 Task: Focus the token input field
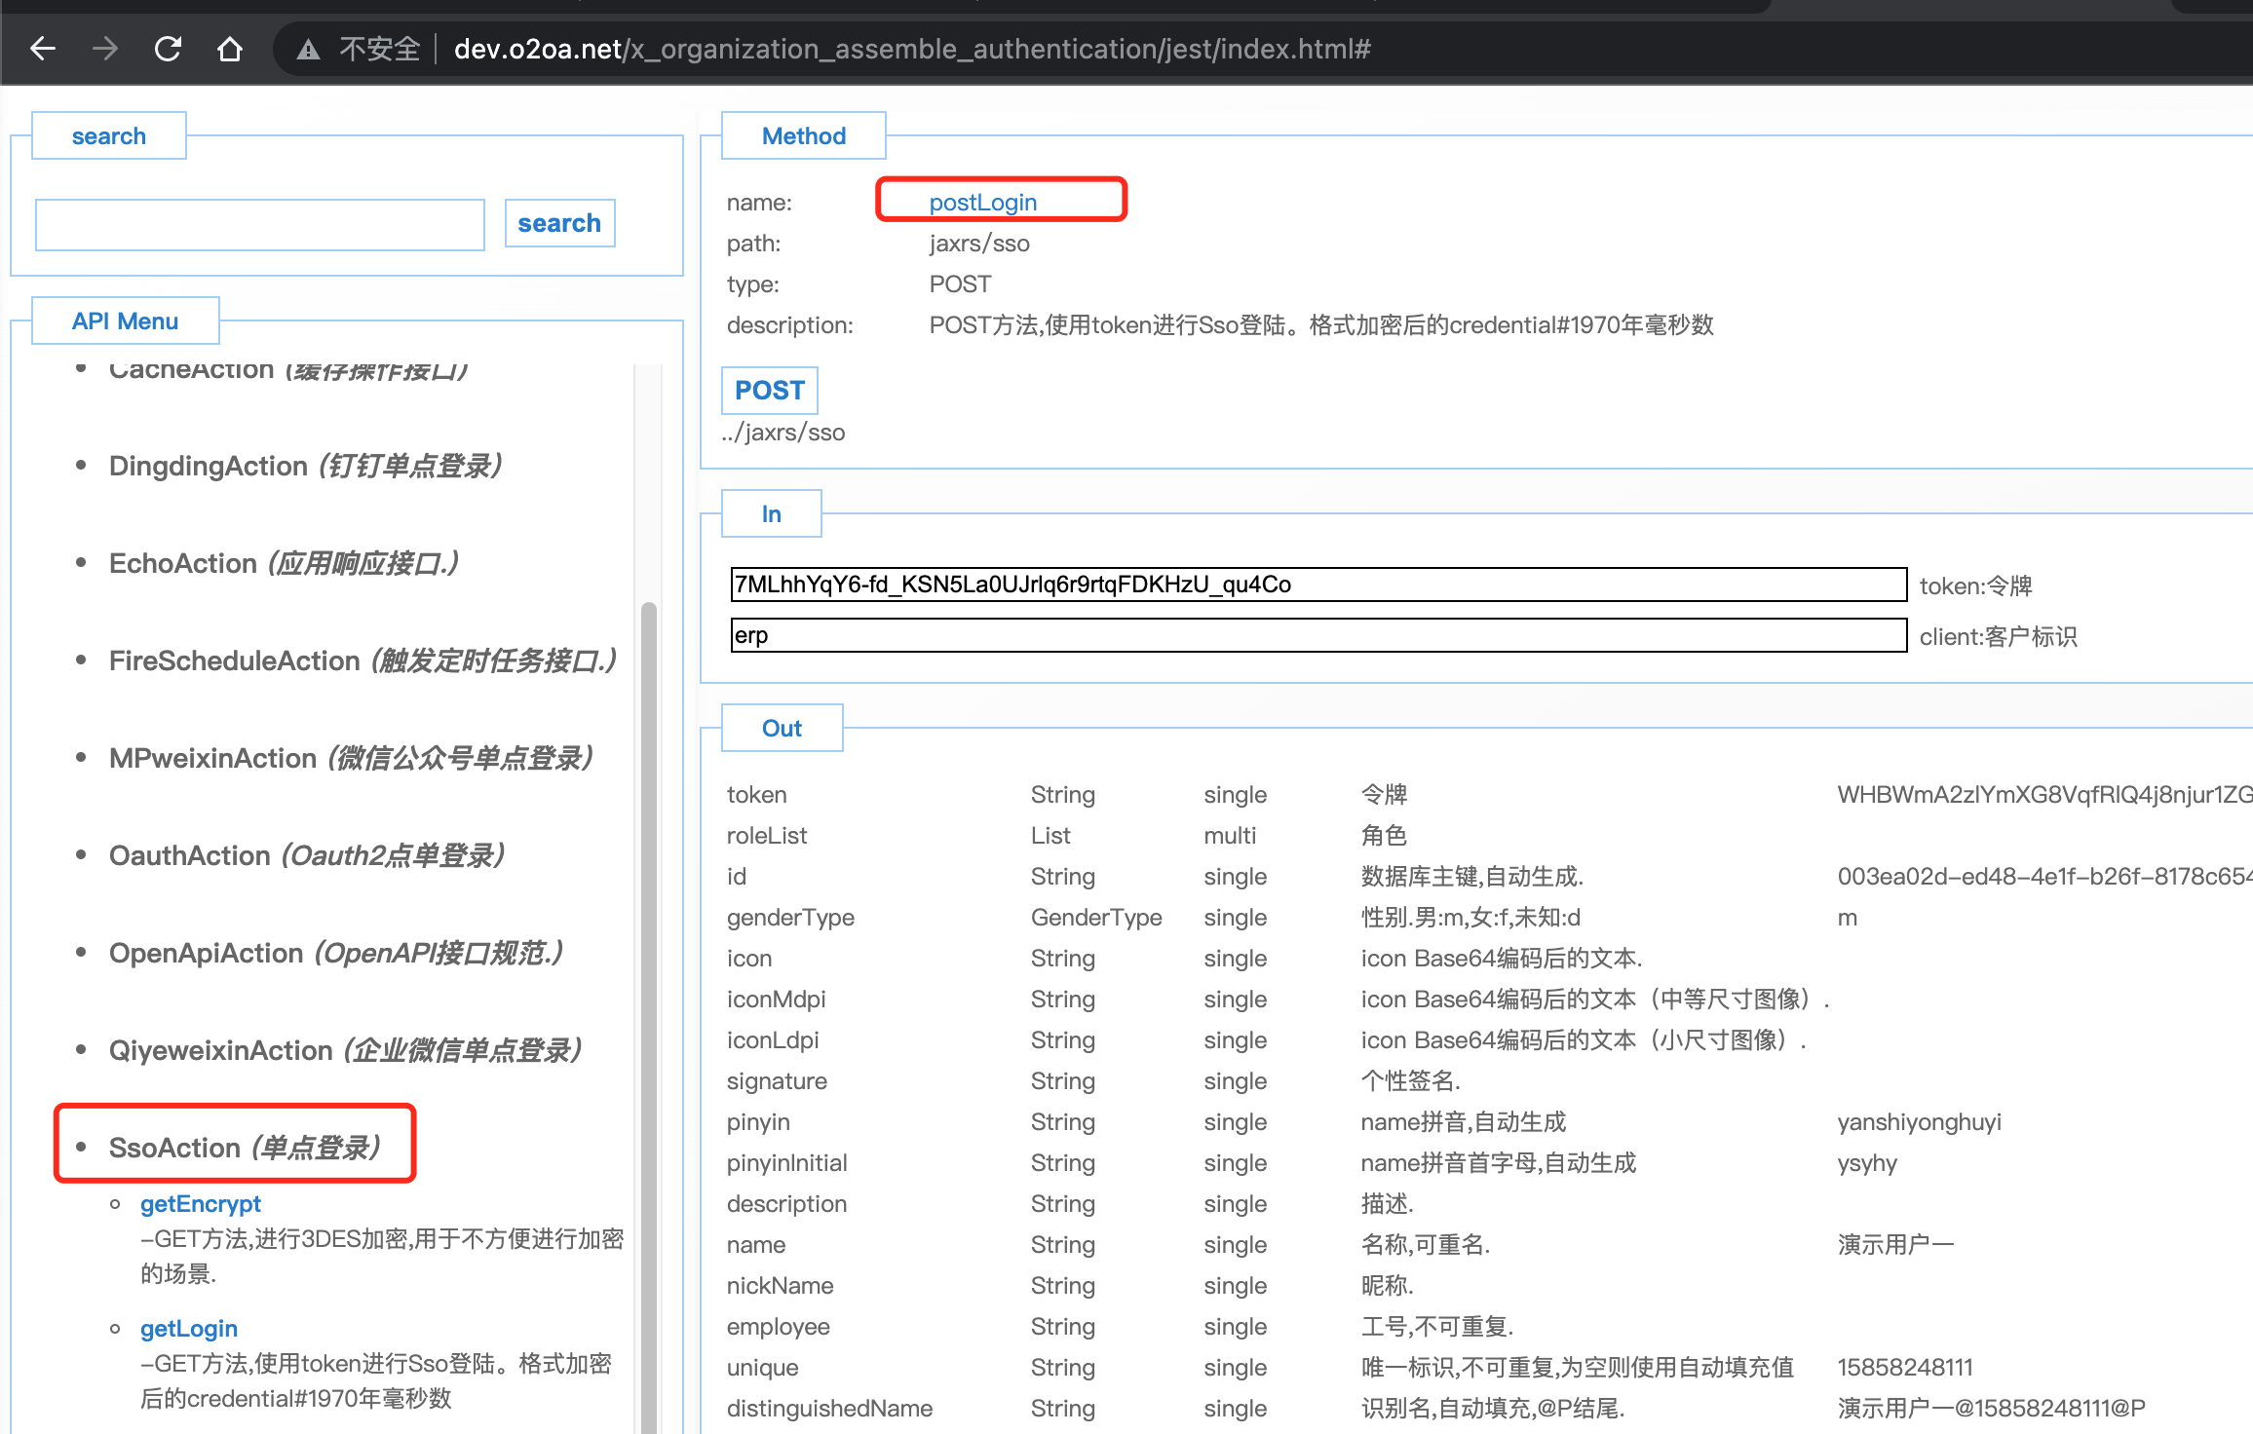click(1317, 585)
